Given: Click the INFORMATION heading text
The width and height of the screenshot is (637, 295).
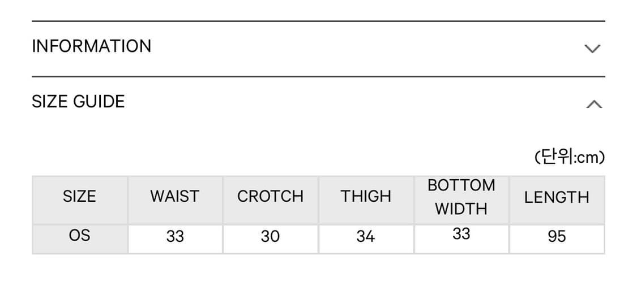Looking at the screenshot, I should (x=92, y=46).
